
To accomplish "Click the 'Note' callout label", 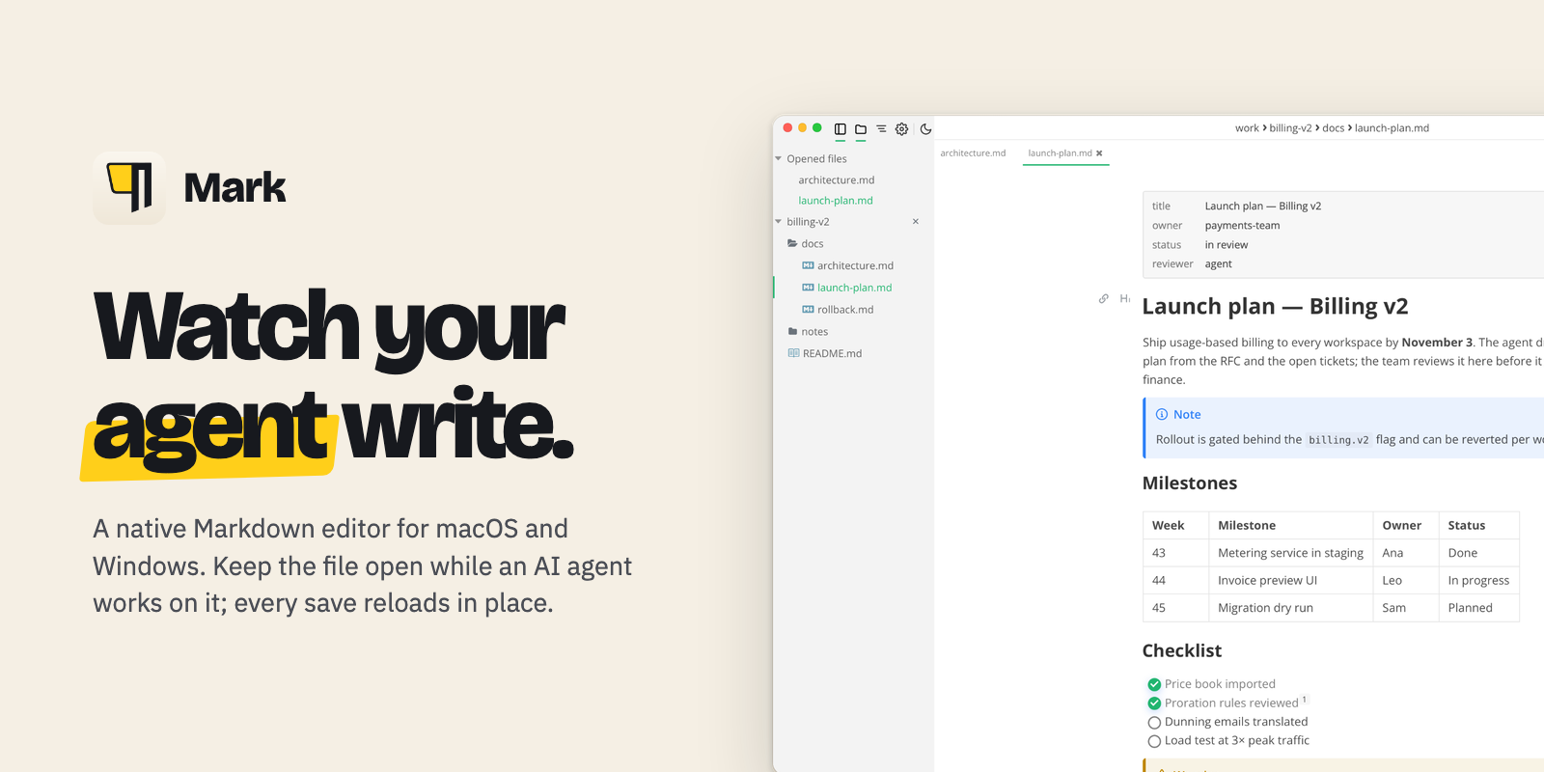I will tap(1187, 415).
